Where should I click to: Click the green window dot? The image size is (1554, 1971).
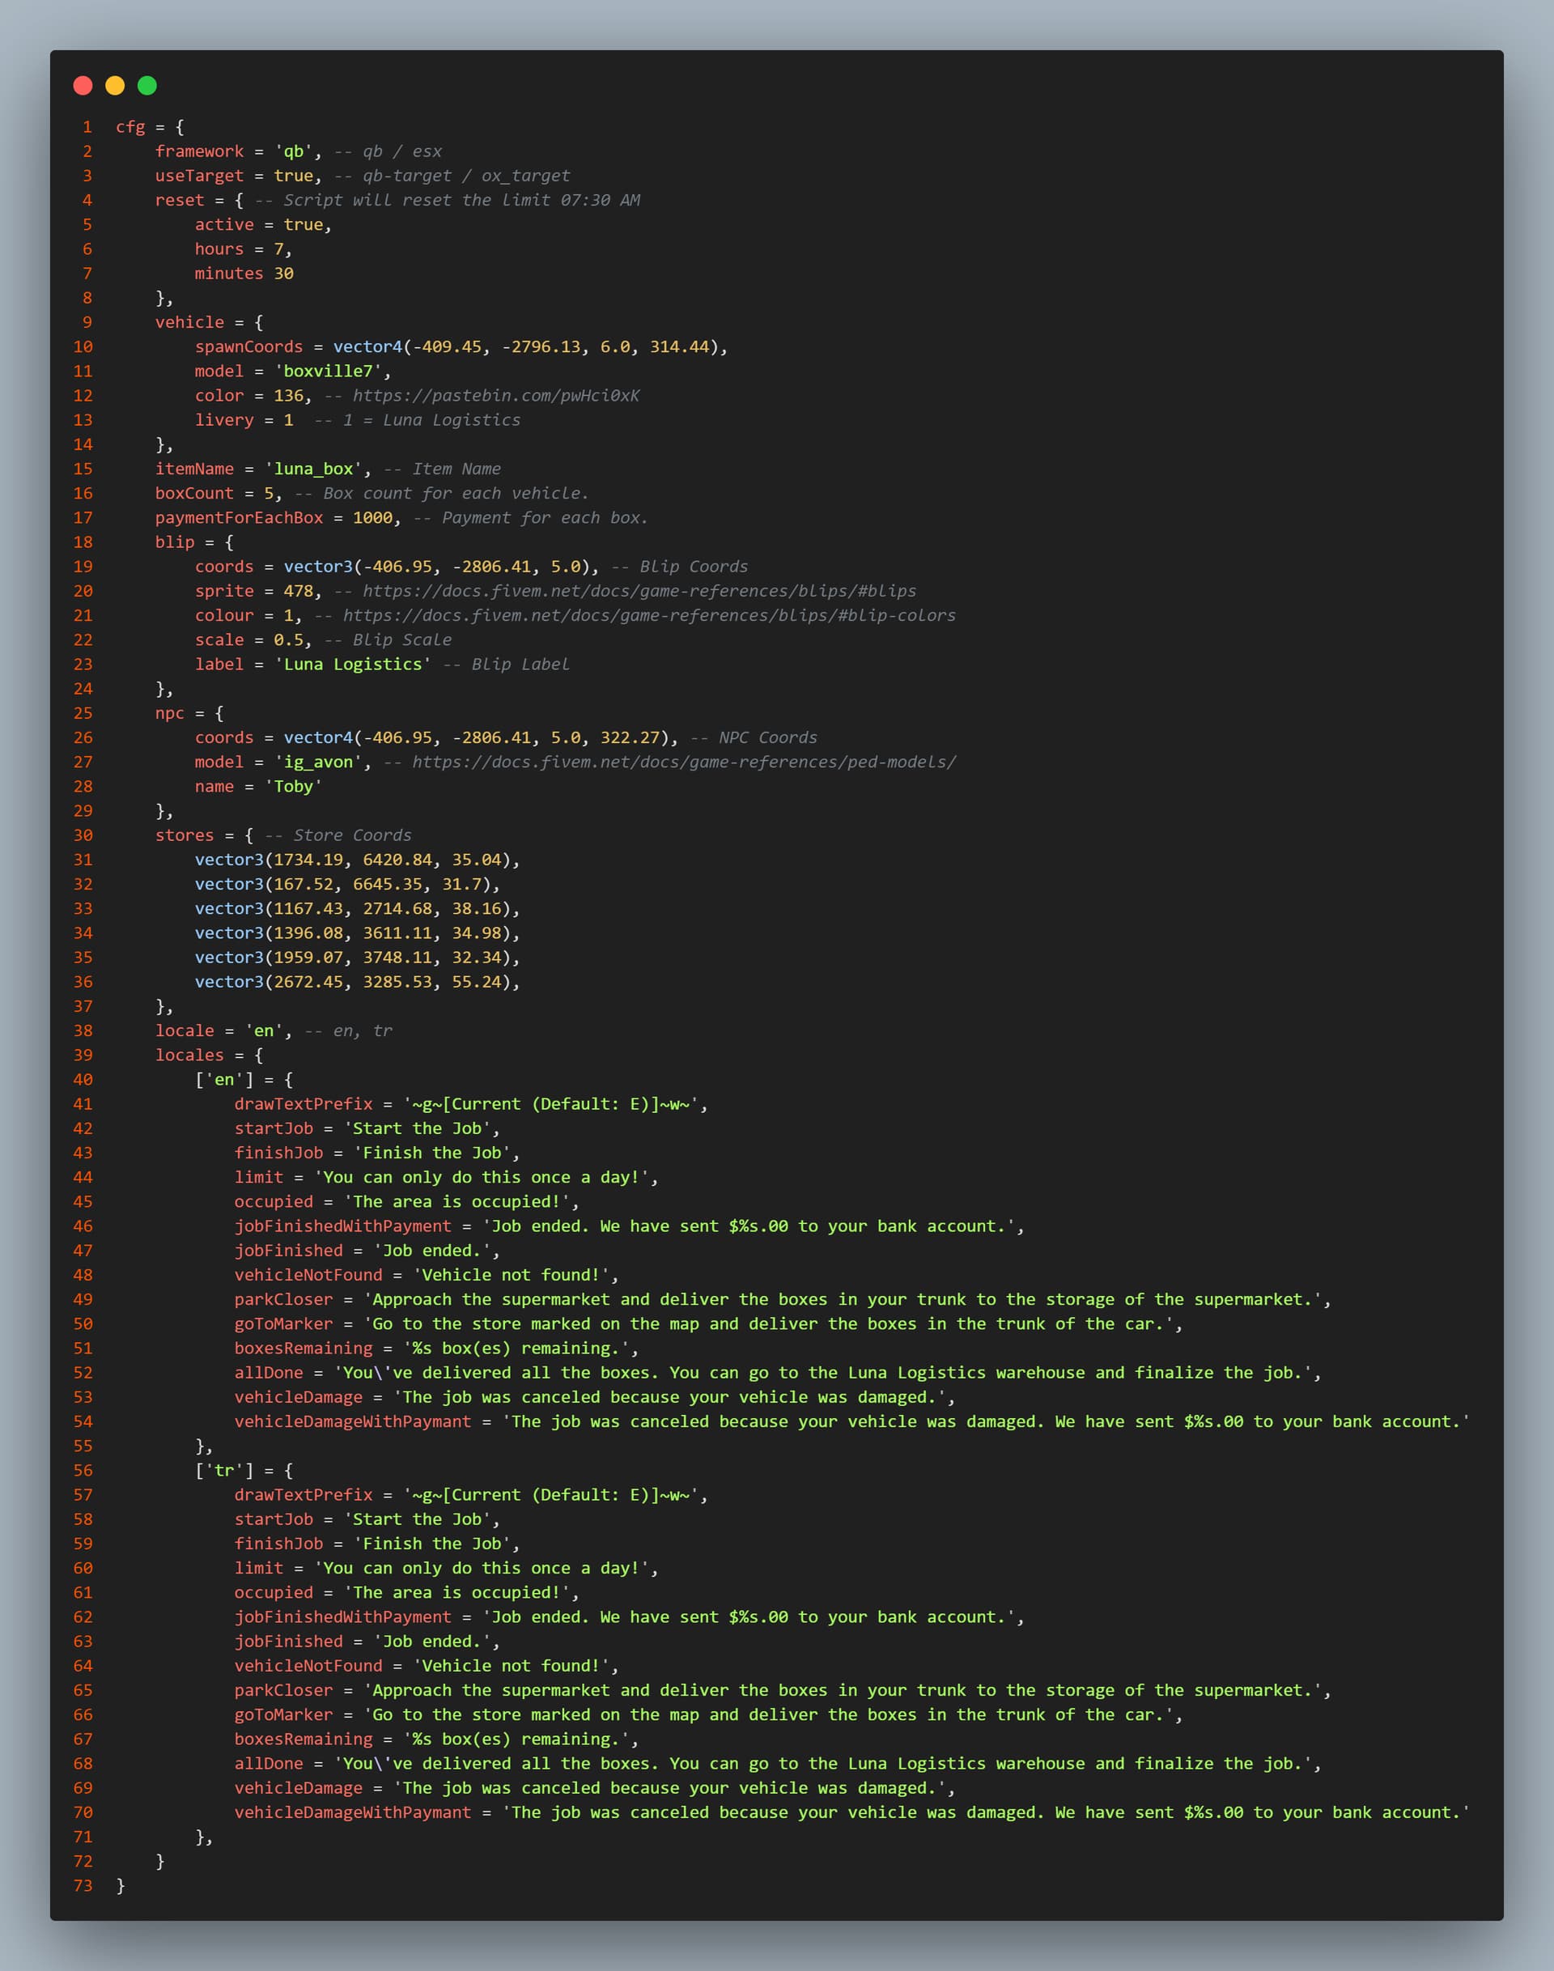[147, 86]
